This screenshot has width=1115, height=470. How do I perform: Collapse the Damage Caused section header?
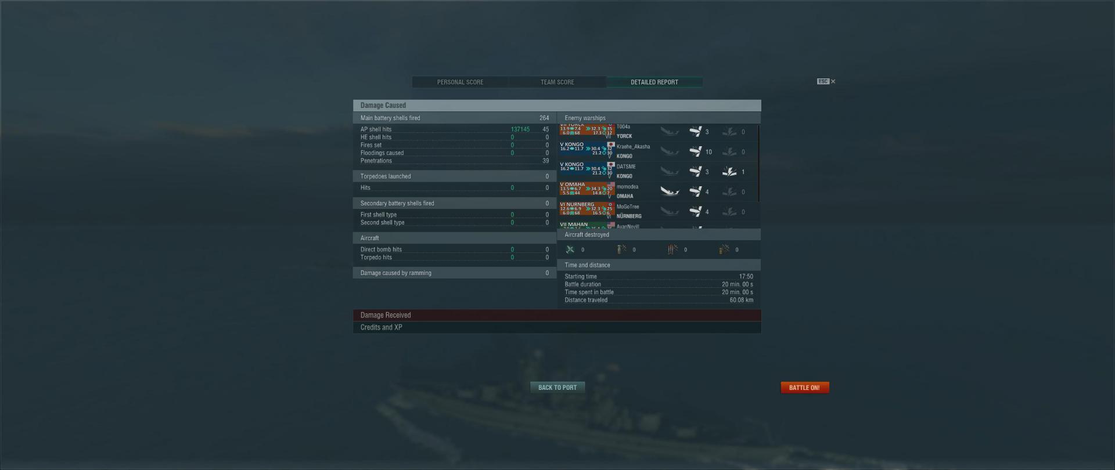click(x=557, y=105)
